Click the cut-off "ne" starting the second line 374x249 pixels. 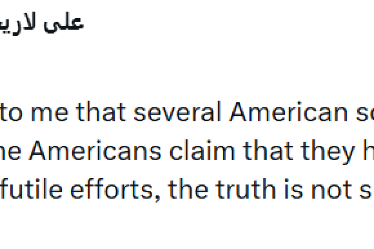click(10, 152)
